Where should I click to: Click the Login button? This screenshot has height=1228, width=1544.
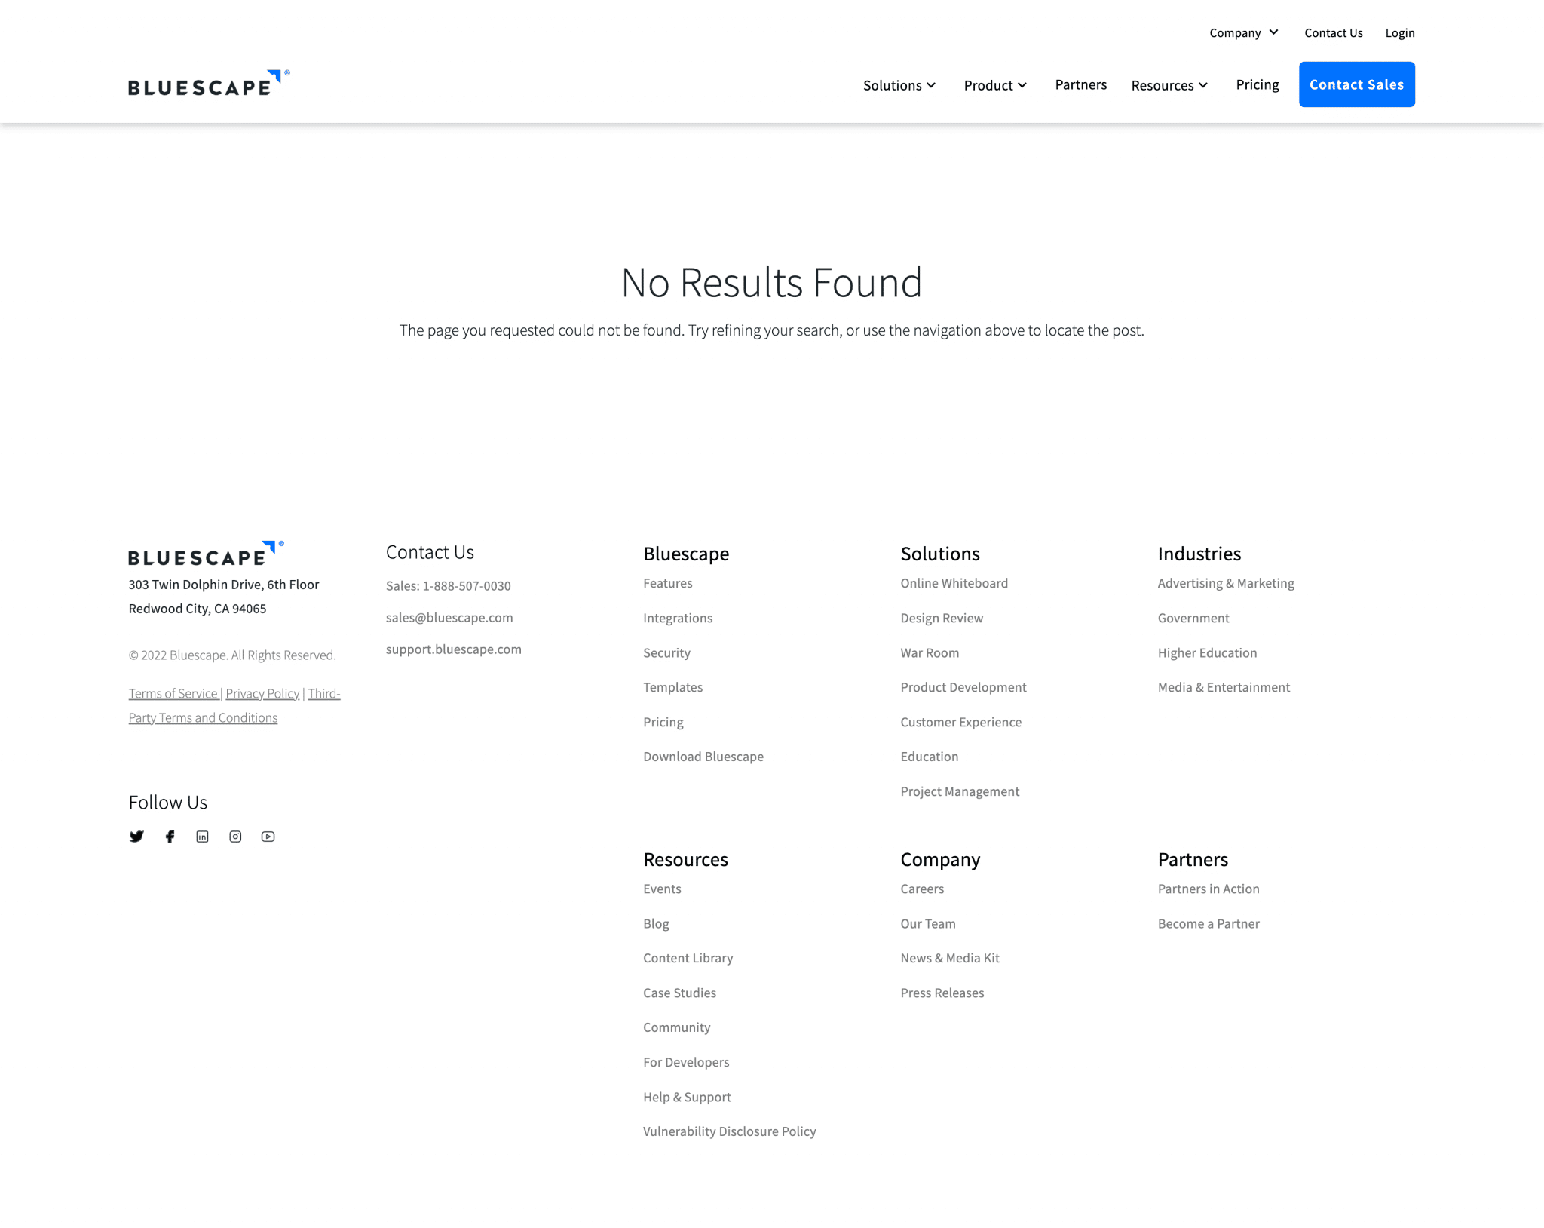point(1400,32)
